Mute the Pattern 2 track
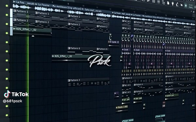Image resolution: width=196 pixels, height=122 pixels. click(x=7, y=24)
